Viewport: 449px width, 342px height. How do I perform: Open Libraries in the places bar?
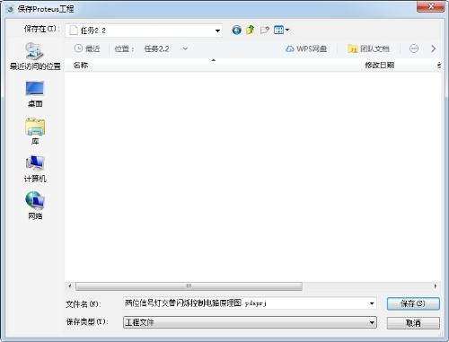click(x=35, y=132)
